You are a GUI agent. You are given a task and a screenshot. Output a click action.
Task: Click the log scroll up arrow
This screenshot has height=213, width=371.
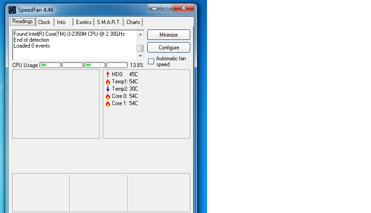pos(140,34)
